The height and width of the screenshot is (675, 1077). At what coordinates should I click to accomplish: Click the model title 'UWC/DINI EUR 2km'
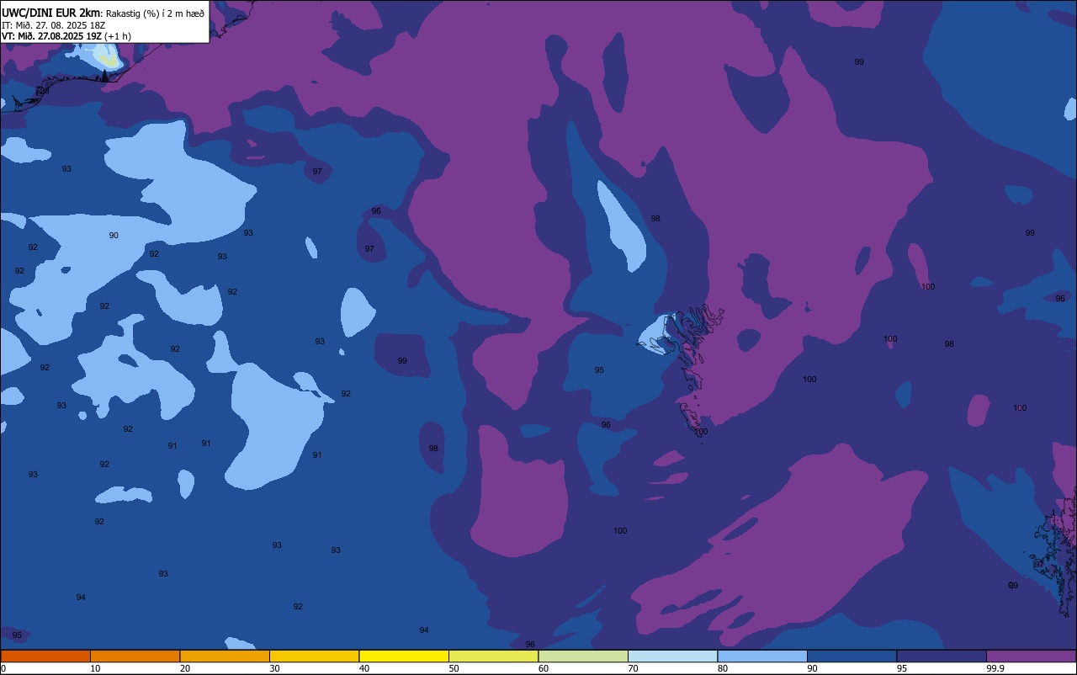[x=50, y=12]
